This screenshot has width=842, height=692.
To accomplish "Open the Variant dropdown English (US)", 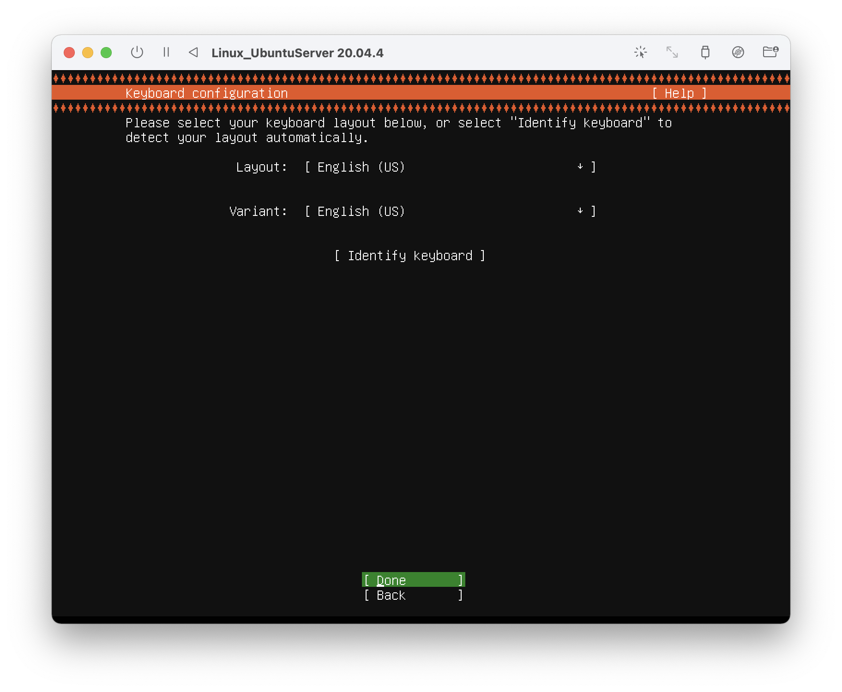I will click(451, 211).
